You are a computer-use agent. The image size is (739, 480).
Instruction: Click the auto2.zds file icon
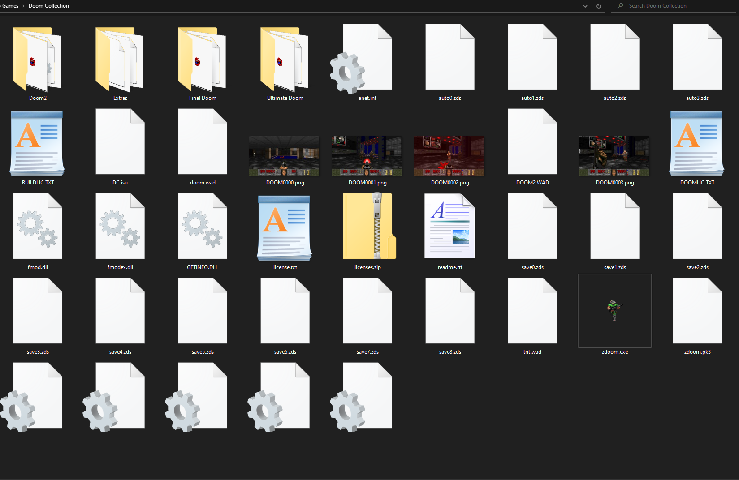click(615, 57)
